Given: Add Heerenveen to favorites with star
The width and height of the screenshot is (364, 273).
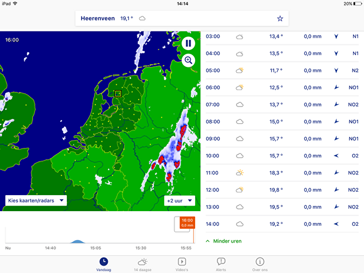Looking at the screenshot, I should (280, 19).
